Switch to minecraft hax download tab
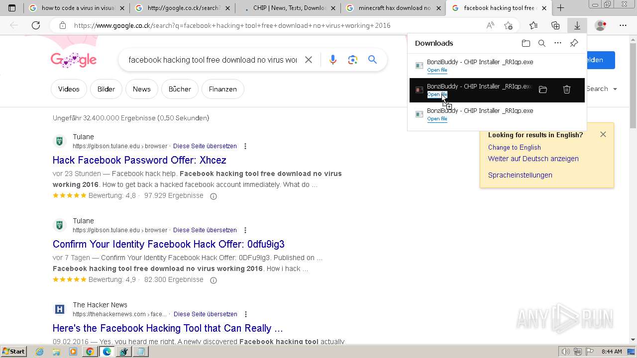The image size is (637, 358). tap(394, 8)
